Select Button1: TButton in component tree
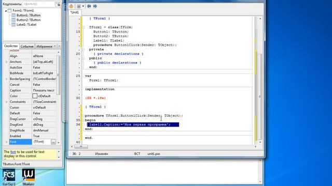This screenshot has width=332, height=186. coord(29,15)
